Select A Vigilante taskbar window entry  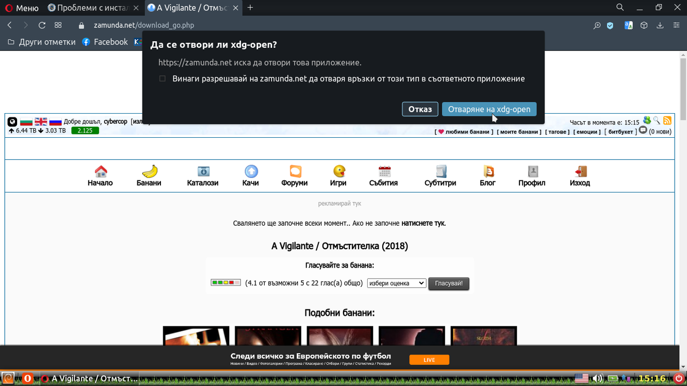pos(90,378)
